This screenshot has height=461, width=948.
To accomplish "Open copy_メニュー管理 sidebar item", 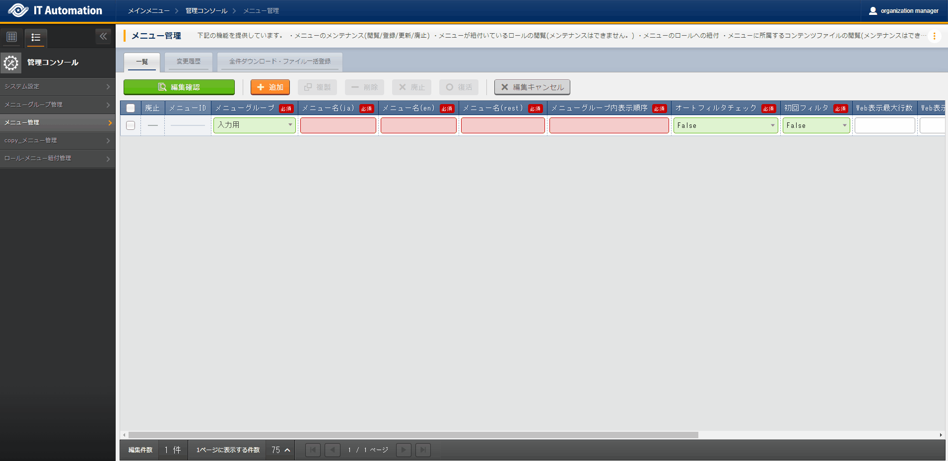I will pos(58,141).
